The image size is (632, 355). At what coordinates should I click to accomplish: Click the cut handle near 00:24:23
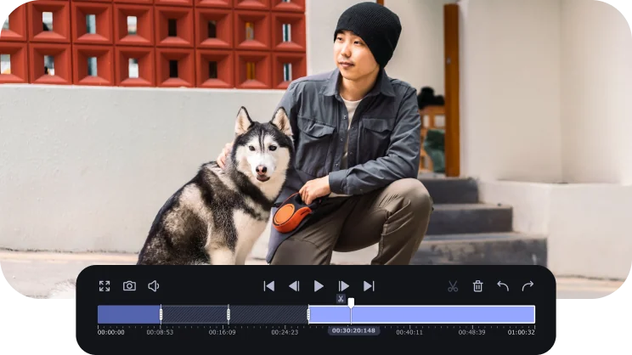tap(308, 314)
